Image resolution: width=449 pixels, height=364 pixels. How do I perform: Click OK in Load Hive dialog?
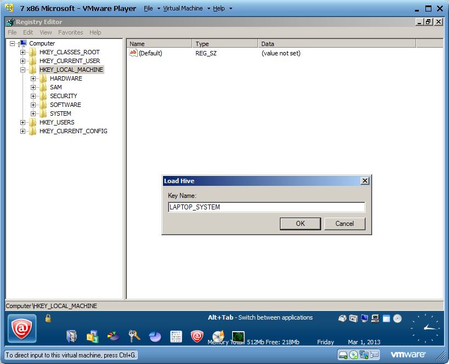tap(300, 224)
